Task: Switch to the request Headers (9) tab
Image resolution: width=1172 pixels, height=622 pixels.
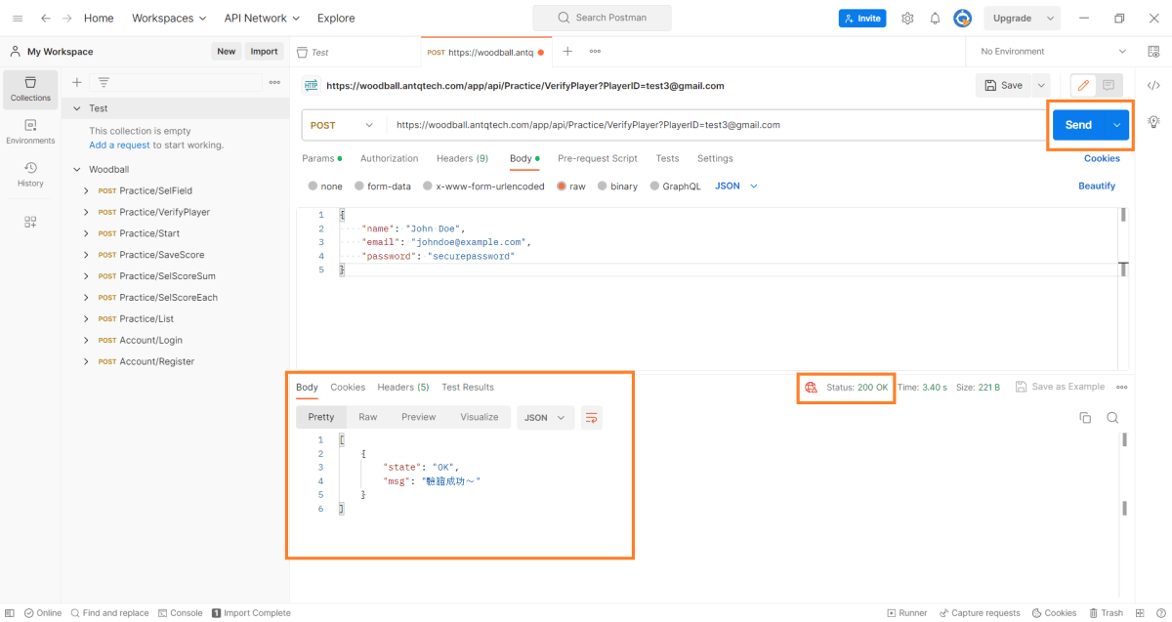Action: point(462,158)
